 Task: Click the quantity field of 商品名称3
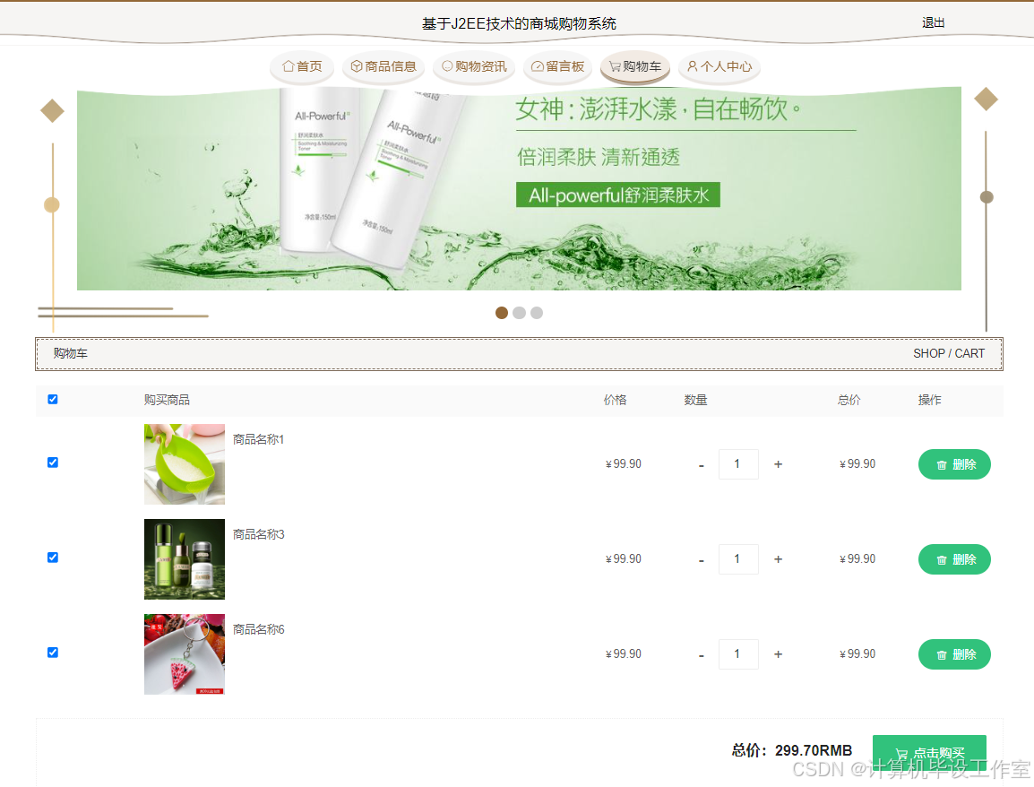coord(738,559)
